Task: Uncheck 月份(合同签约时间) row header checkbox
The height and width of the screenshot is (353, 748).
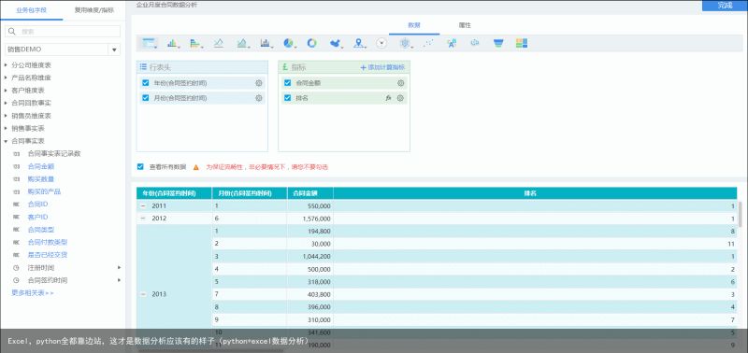Action: click(146, 98)
